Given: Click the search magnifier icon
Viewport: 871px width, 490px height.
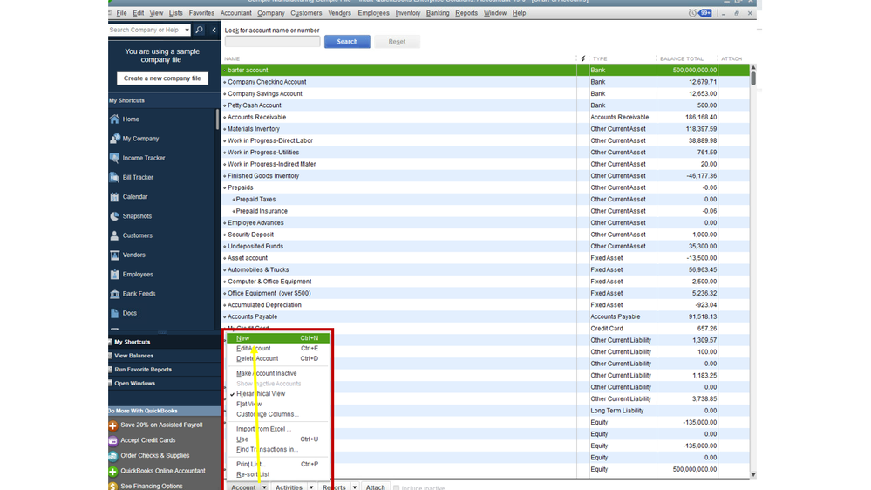Looking at the screenshot, I should 199,30.
